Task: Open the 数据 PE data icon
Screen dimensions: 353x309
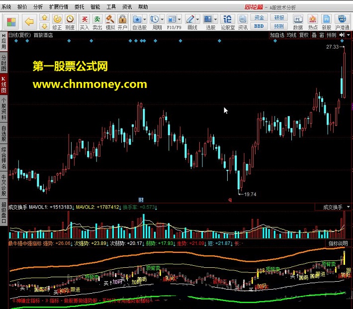Action: [x=298, y=19]
